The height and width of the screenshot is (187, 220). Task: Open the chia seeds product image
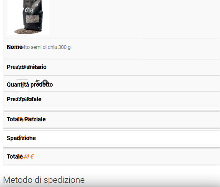pyautogui.click(x=28, y=18)
